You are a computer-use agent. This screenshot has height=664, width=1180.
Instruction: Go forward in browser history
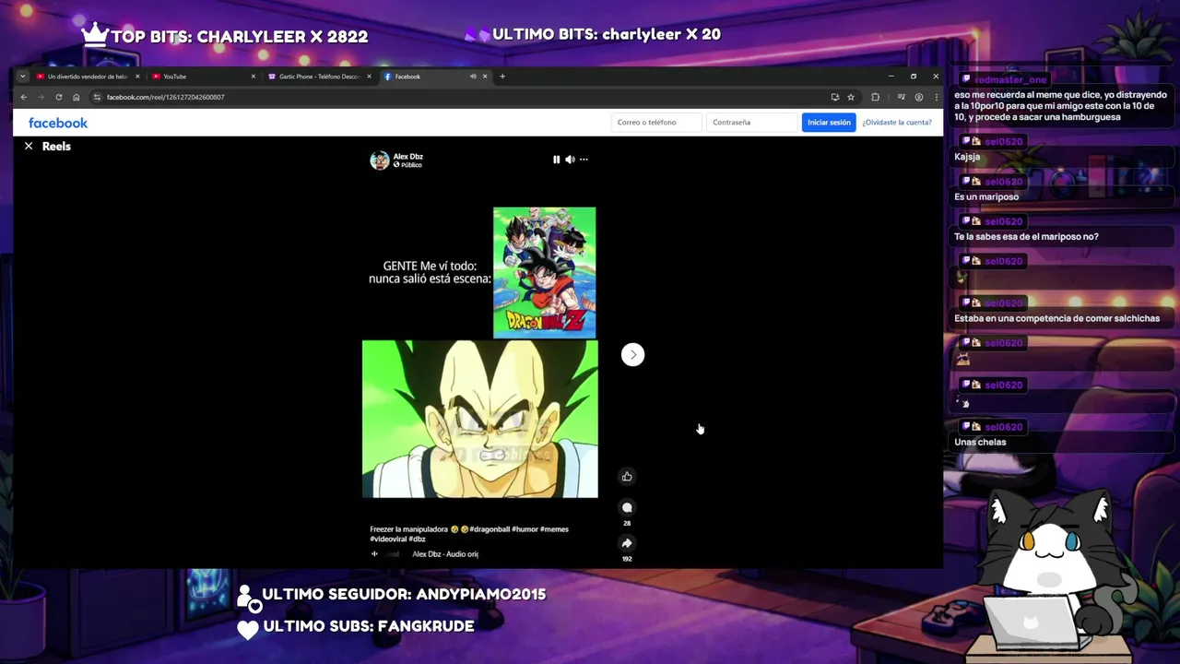(x=41, y=97)
